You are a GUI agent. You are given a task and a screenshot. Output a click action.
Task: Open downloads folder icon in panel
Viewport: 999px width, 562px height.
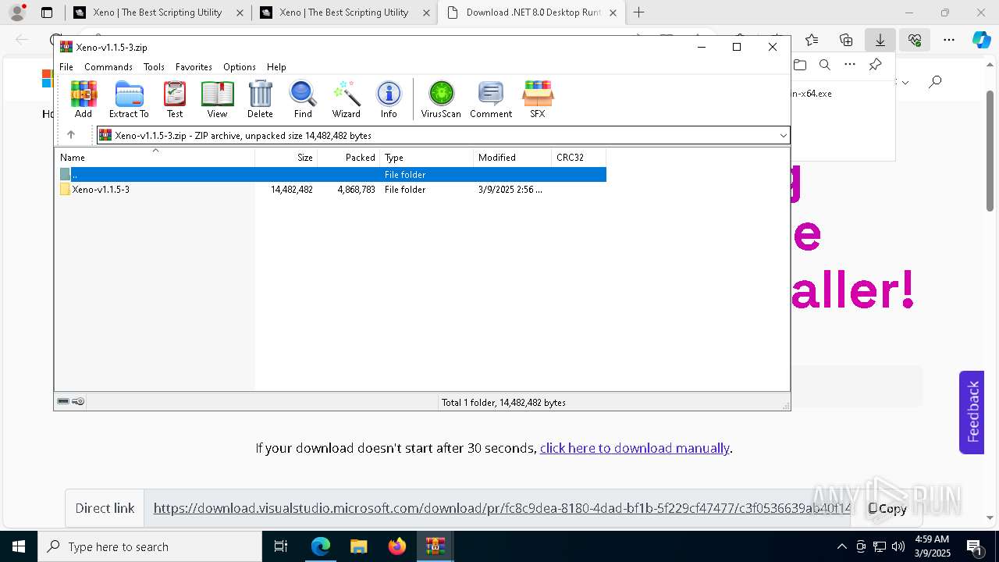click(x=800, y=65)
